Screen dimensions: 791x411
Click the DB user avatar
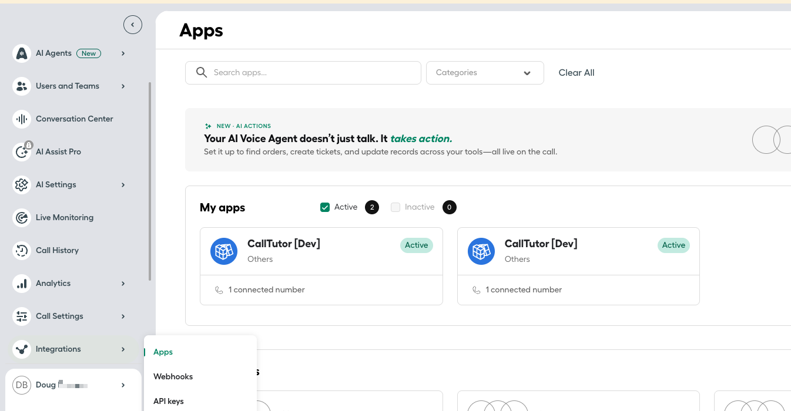click(22, 385)
